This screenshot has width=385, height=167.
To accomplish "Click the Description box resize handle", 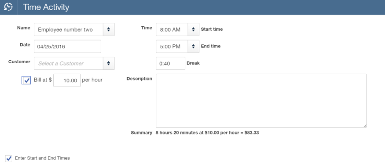I will pyautogui.click(x=365, y=126).
